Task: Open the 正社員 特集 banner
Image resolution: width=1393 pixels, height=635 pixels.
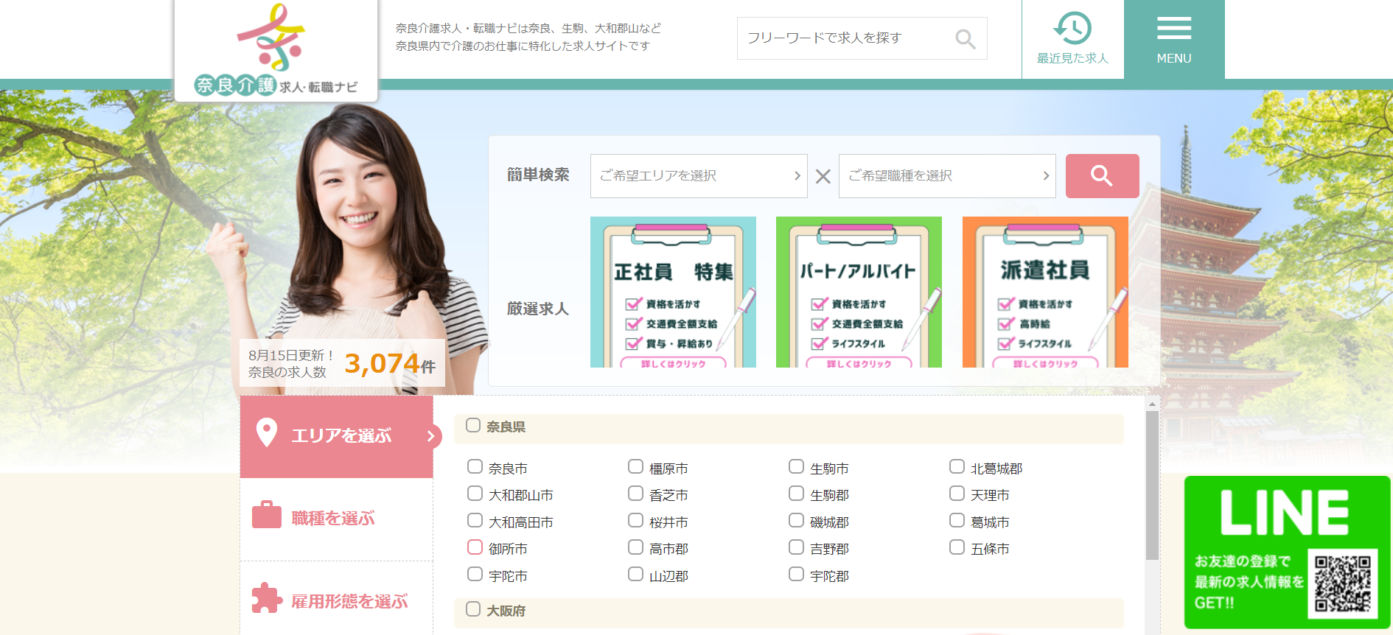Action: (673, 292)
